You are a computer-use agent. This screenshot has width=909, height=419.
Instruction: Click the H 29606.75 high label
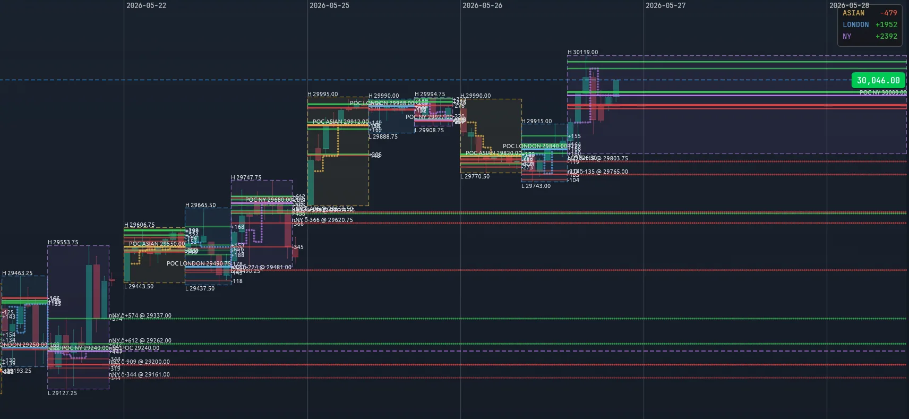(x=139, y=225)
